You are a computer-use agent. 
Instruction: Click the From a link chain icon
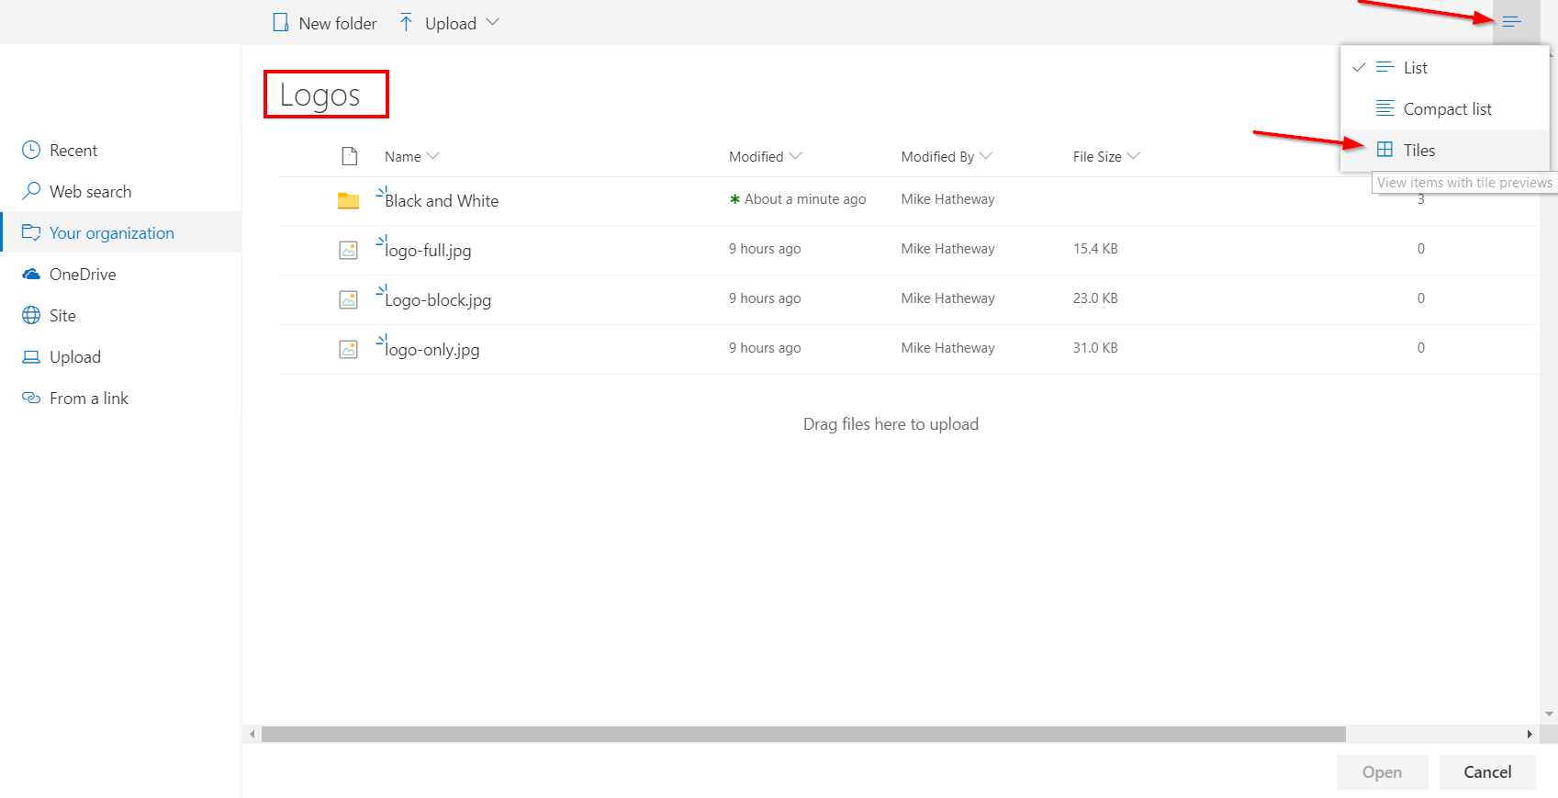click(x=31, y=398)
